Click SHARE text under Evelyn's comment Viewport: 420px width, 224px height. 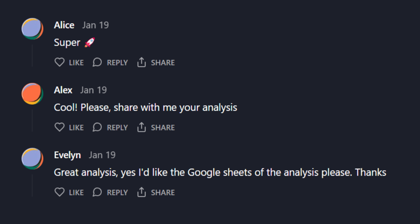[163, 193]
